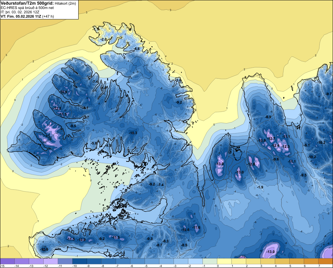Click the '-5.8' temperature label

pos(94,143)
